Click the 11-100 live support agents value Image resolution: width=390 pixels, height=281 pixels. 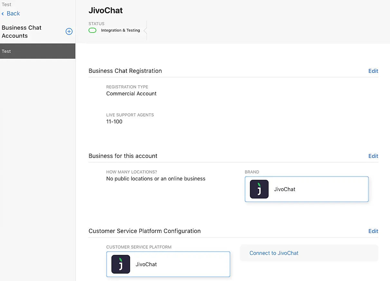click(114, 121)
